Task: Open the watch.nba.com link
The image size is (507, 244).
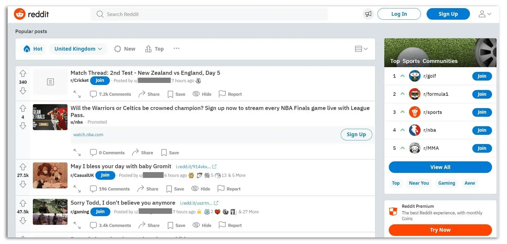Action: 88,135
